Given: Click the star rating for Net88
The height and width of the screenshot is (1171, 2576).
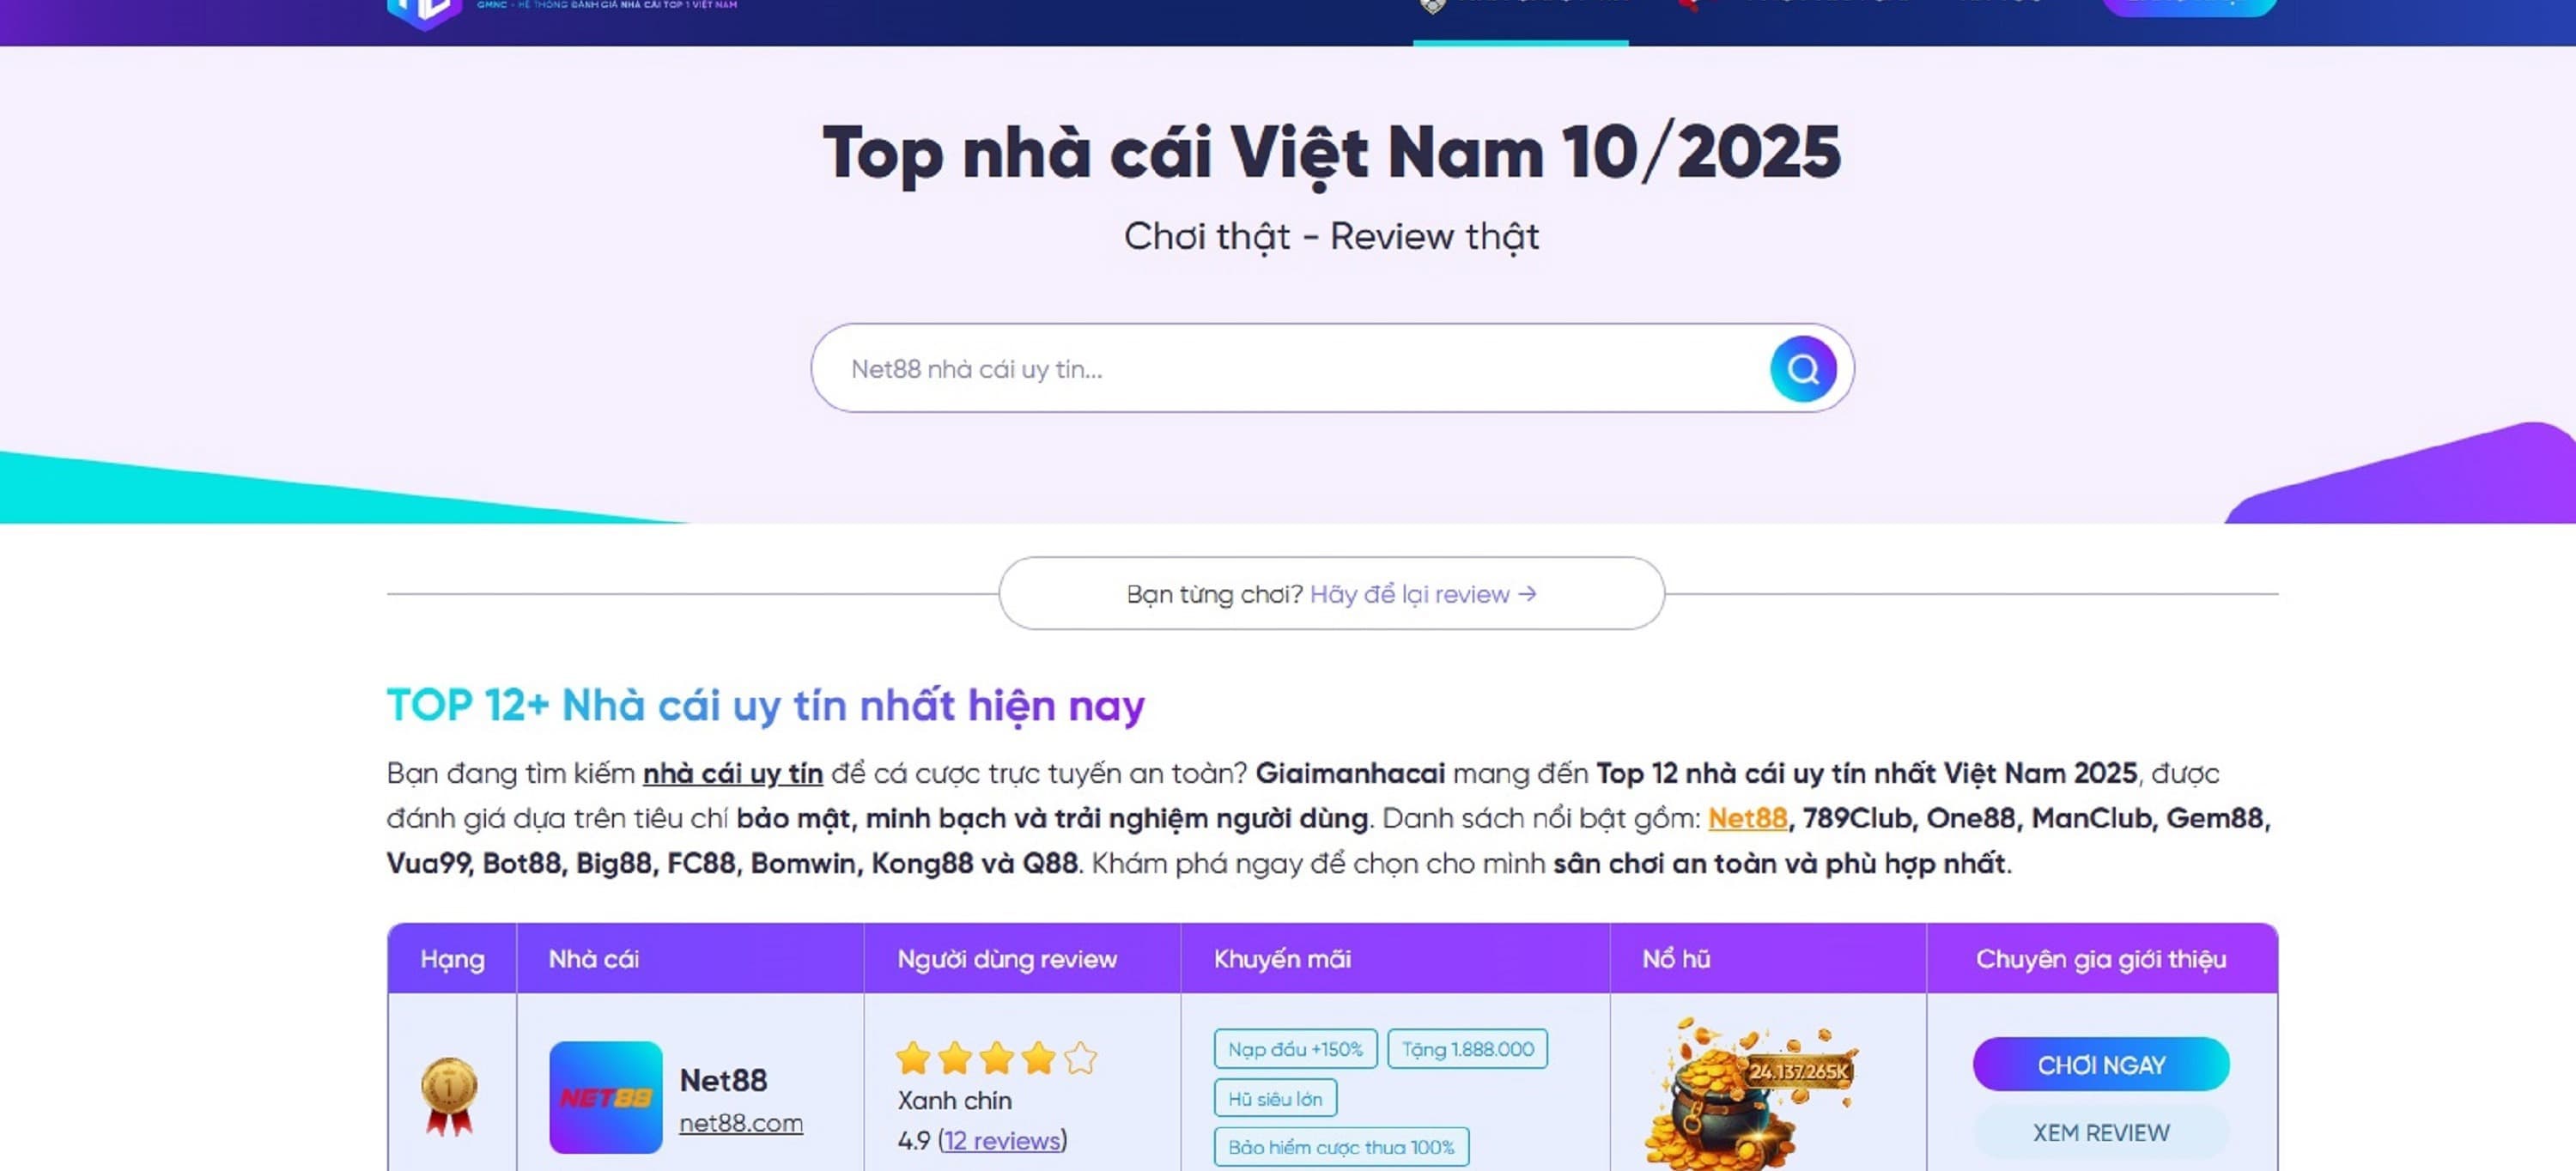Looking at the screenshot, I should [x=996, y=1057].
